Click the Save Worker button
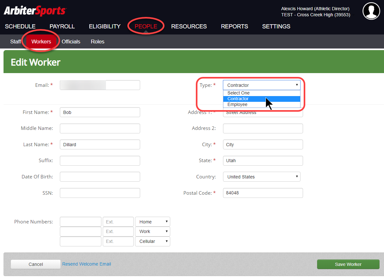Image resolution: width=384 pixels, height=278 pixels. 348,264
